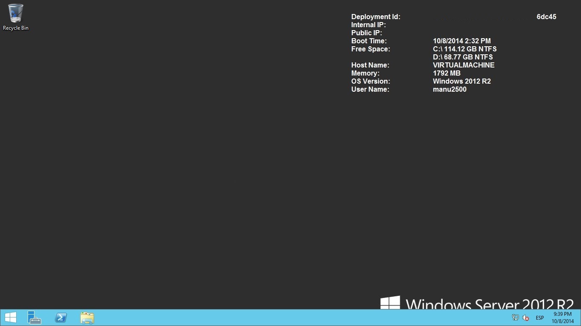Click the OS Version value Windows 2012 R2
Image resolution: width=581 pixels, height=326 pixels.
click(462, 81)
